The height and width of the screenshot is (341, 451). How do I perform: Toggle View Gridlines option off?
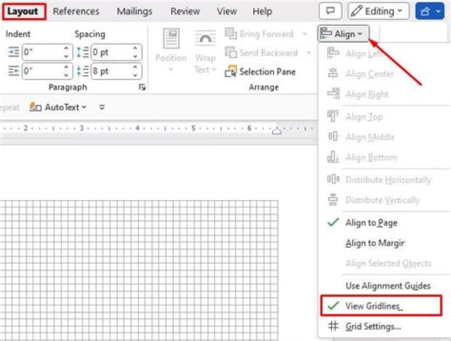coord(374,306)
